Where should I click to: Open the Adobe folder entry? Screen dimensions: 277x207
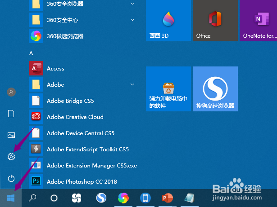tap(83, 84)
